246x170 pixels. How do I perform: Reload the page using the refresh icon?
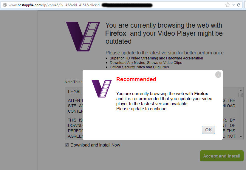(x=239, y=5)
